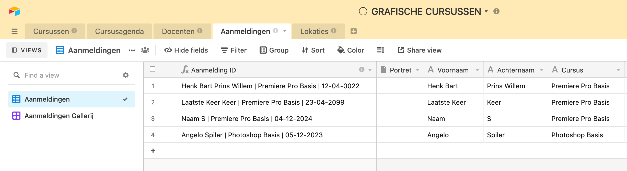The height and width of the screenshot is (171, 627).
Task: Click Achternaam cell Prins Willem
Action: tap(516, 86)
